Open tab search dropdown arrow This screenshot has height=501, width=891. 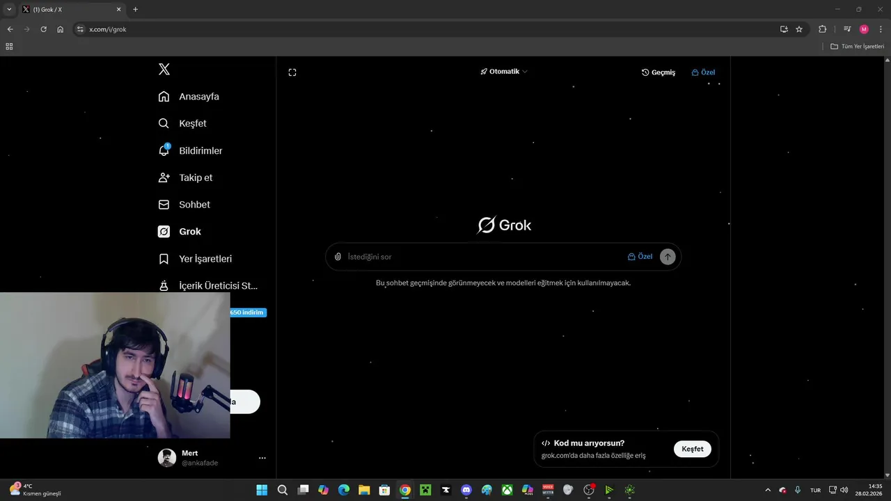point(9,10)
